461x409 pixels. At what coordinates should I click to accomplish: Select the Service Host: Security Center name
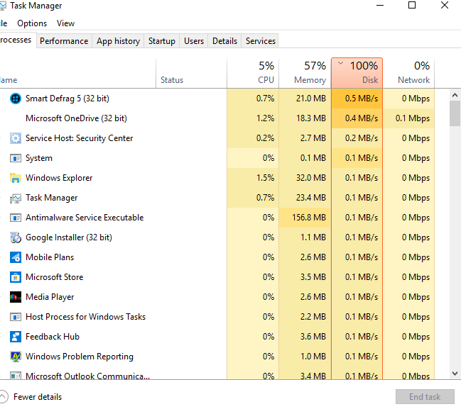(x=79, y=138)
